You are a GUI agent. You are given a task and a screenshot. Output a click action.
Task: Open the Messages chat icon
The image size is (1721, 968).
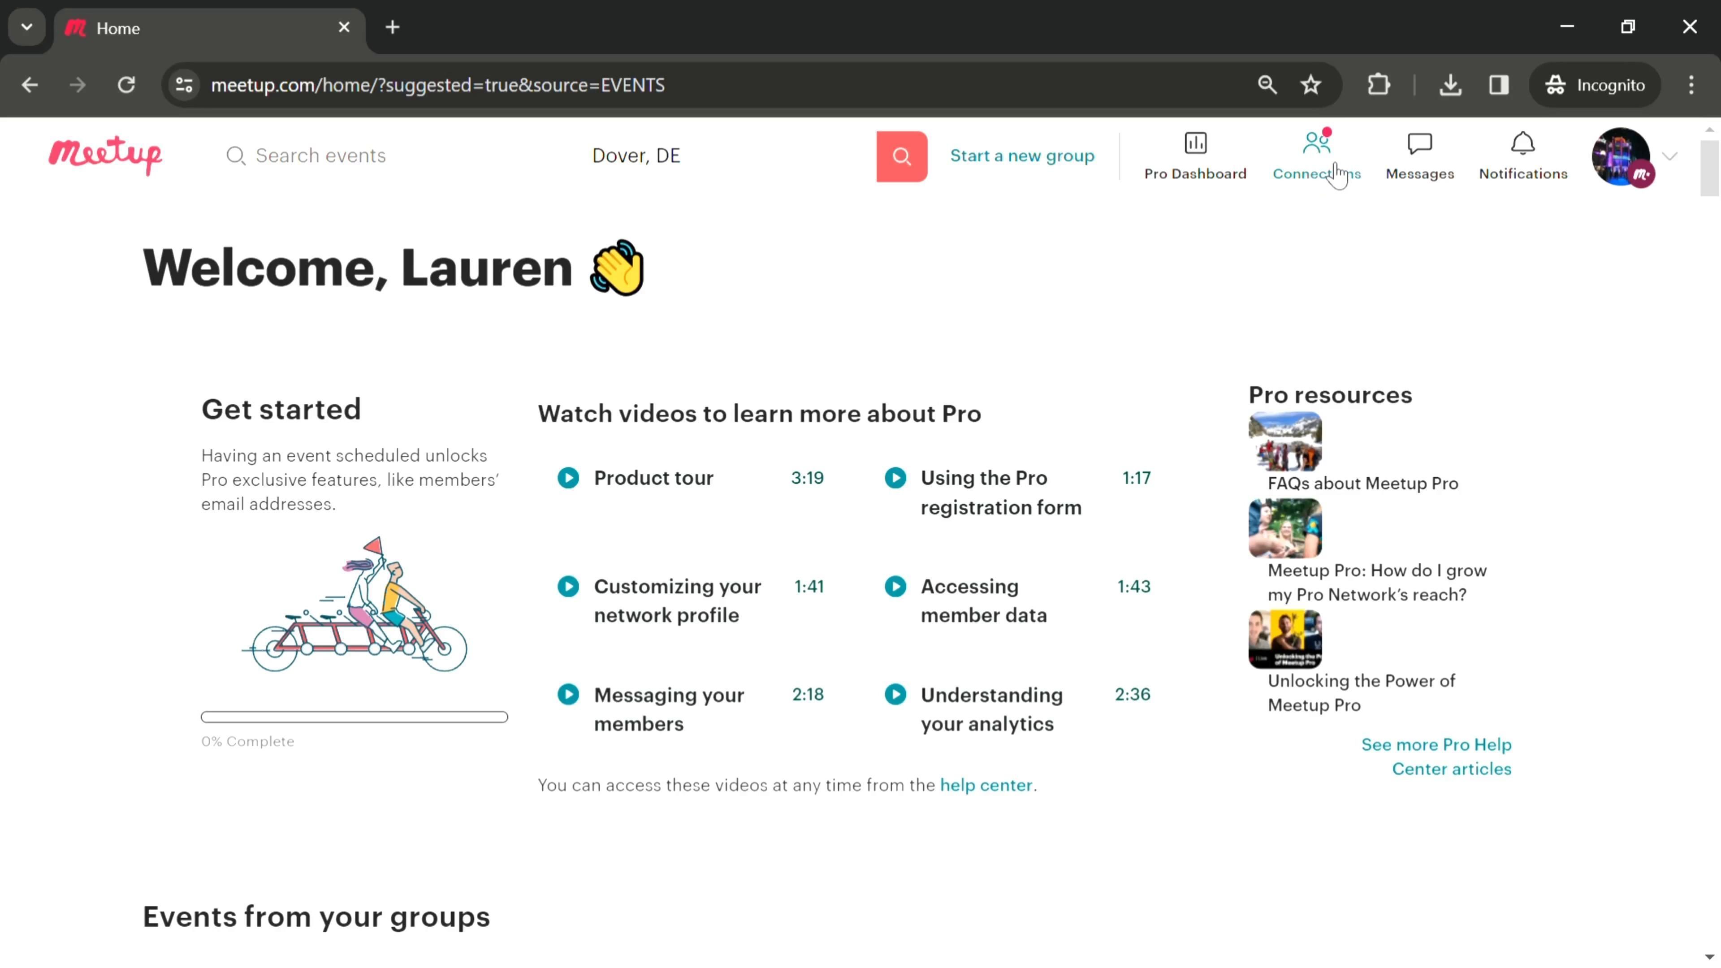click(x=1419, y=143)
